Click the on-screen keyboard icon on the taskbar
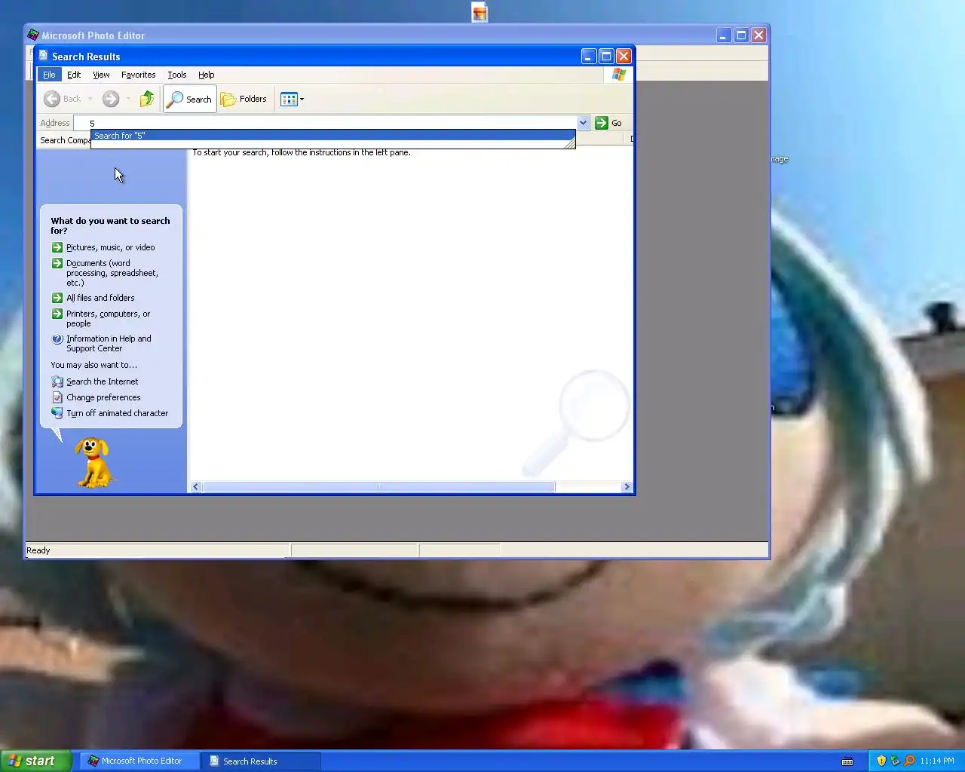This screenshot has width=965, height=772. click(x=847, y=761)
